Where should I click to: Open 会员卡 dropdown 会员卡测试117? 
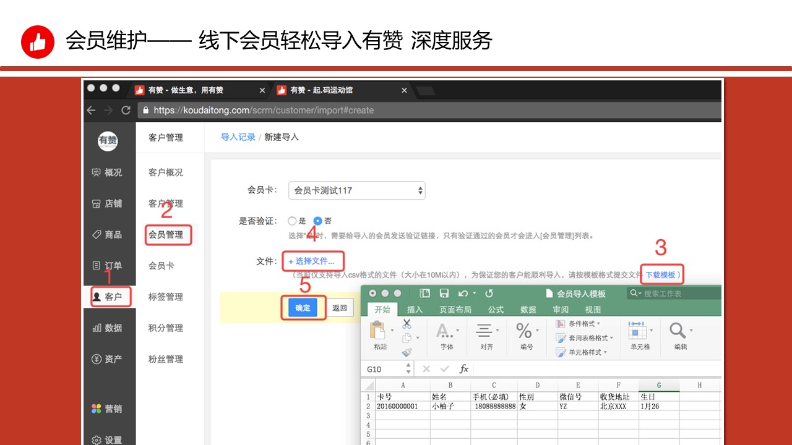pyautogui.click(x=357, y=190)
